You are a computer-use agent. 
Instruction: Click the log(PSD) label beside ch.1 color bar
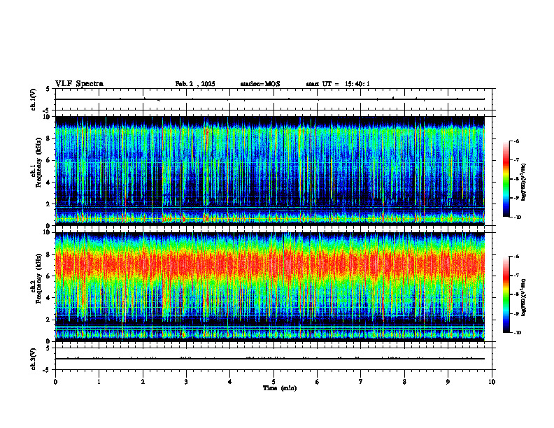pos(524,182)
